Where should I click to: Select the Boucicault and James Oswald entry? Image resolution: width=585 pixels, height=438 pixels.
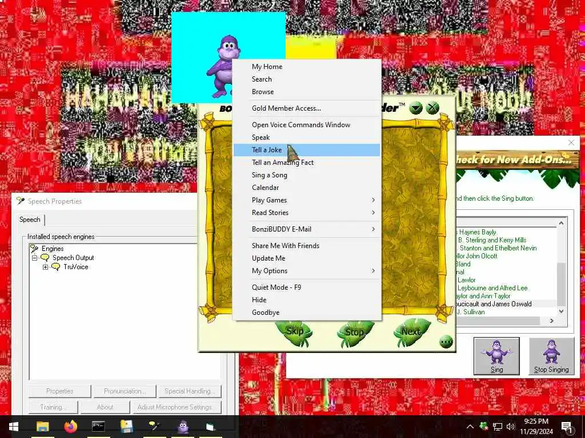[494, 304]
